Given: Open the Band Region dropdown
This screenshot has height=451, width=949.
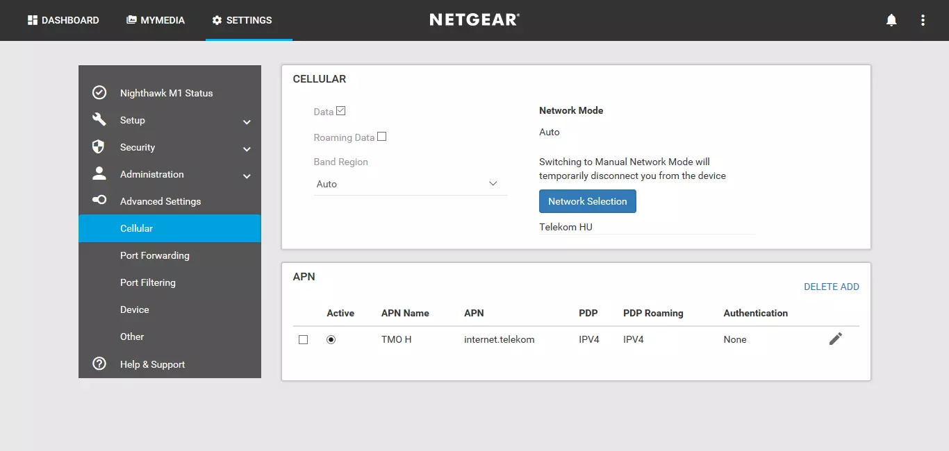Looking at the screenshot, I should pyautogui.click(x=411, y=184).
